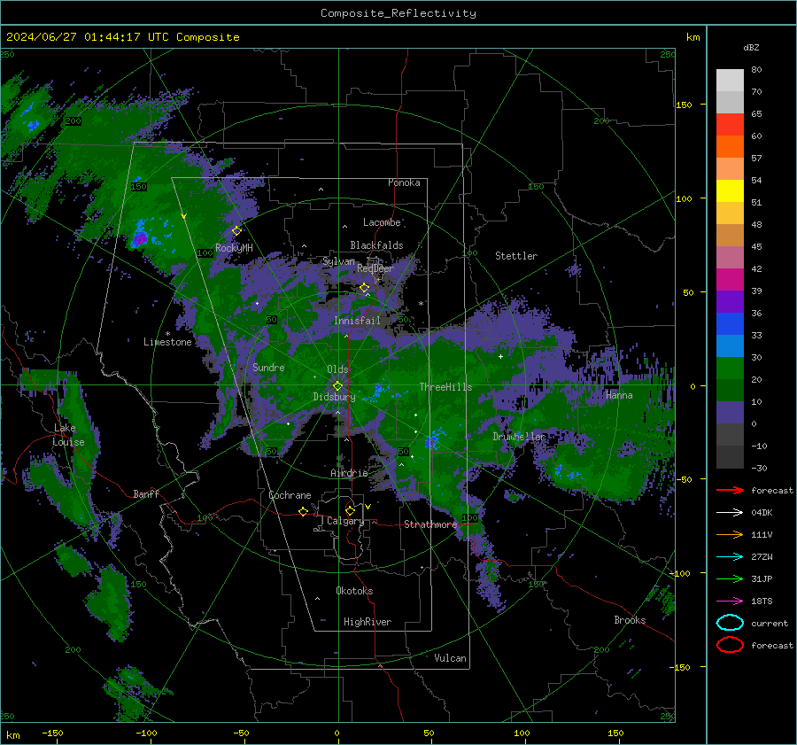Click the Okotoks label on map
Image resolution: width=797 pixels, height=745 pixels.
[x=354, y=591]
